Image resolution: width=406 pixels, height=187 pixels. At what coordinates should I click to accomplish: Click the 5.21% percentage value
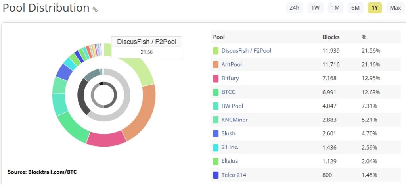(x=369, y=120)
